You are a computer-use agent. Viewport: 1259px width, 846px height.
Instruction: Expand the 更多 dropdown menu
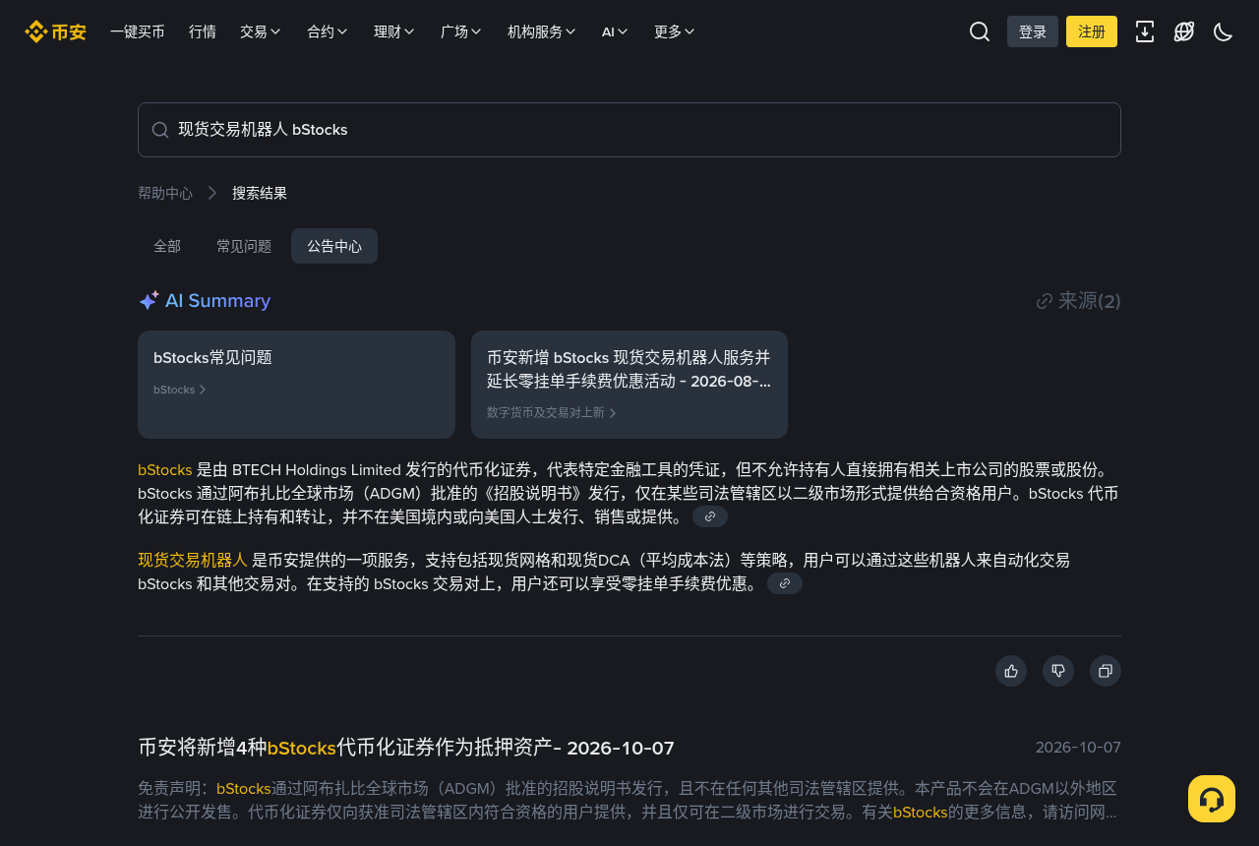[675, 31]
